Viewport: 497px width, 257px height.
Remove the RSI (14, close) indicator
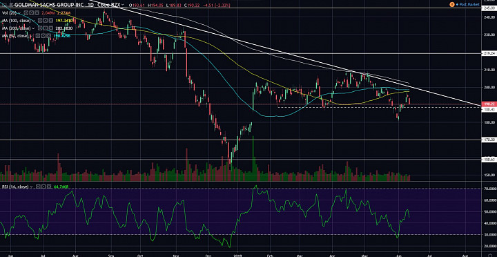49,187
